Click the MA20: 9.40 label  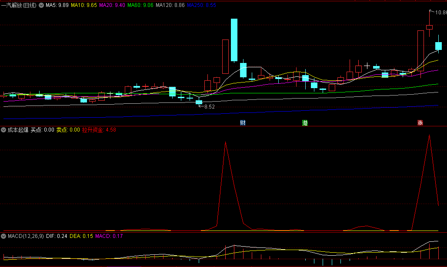(112, 5)
